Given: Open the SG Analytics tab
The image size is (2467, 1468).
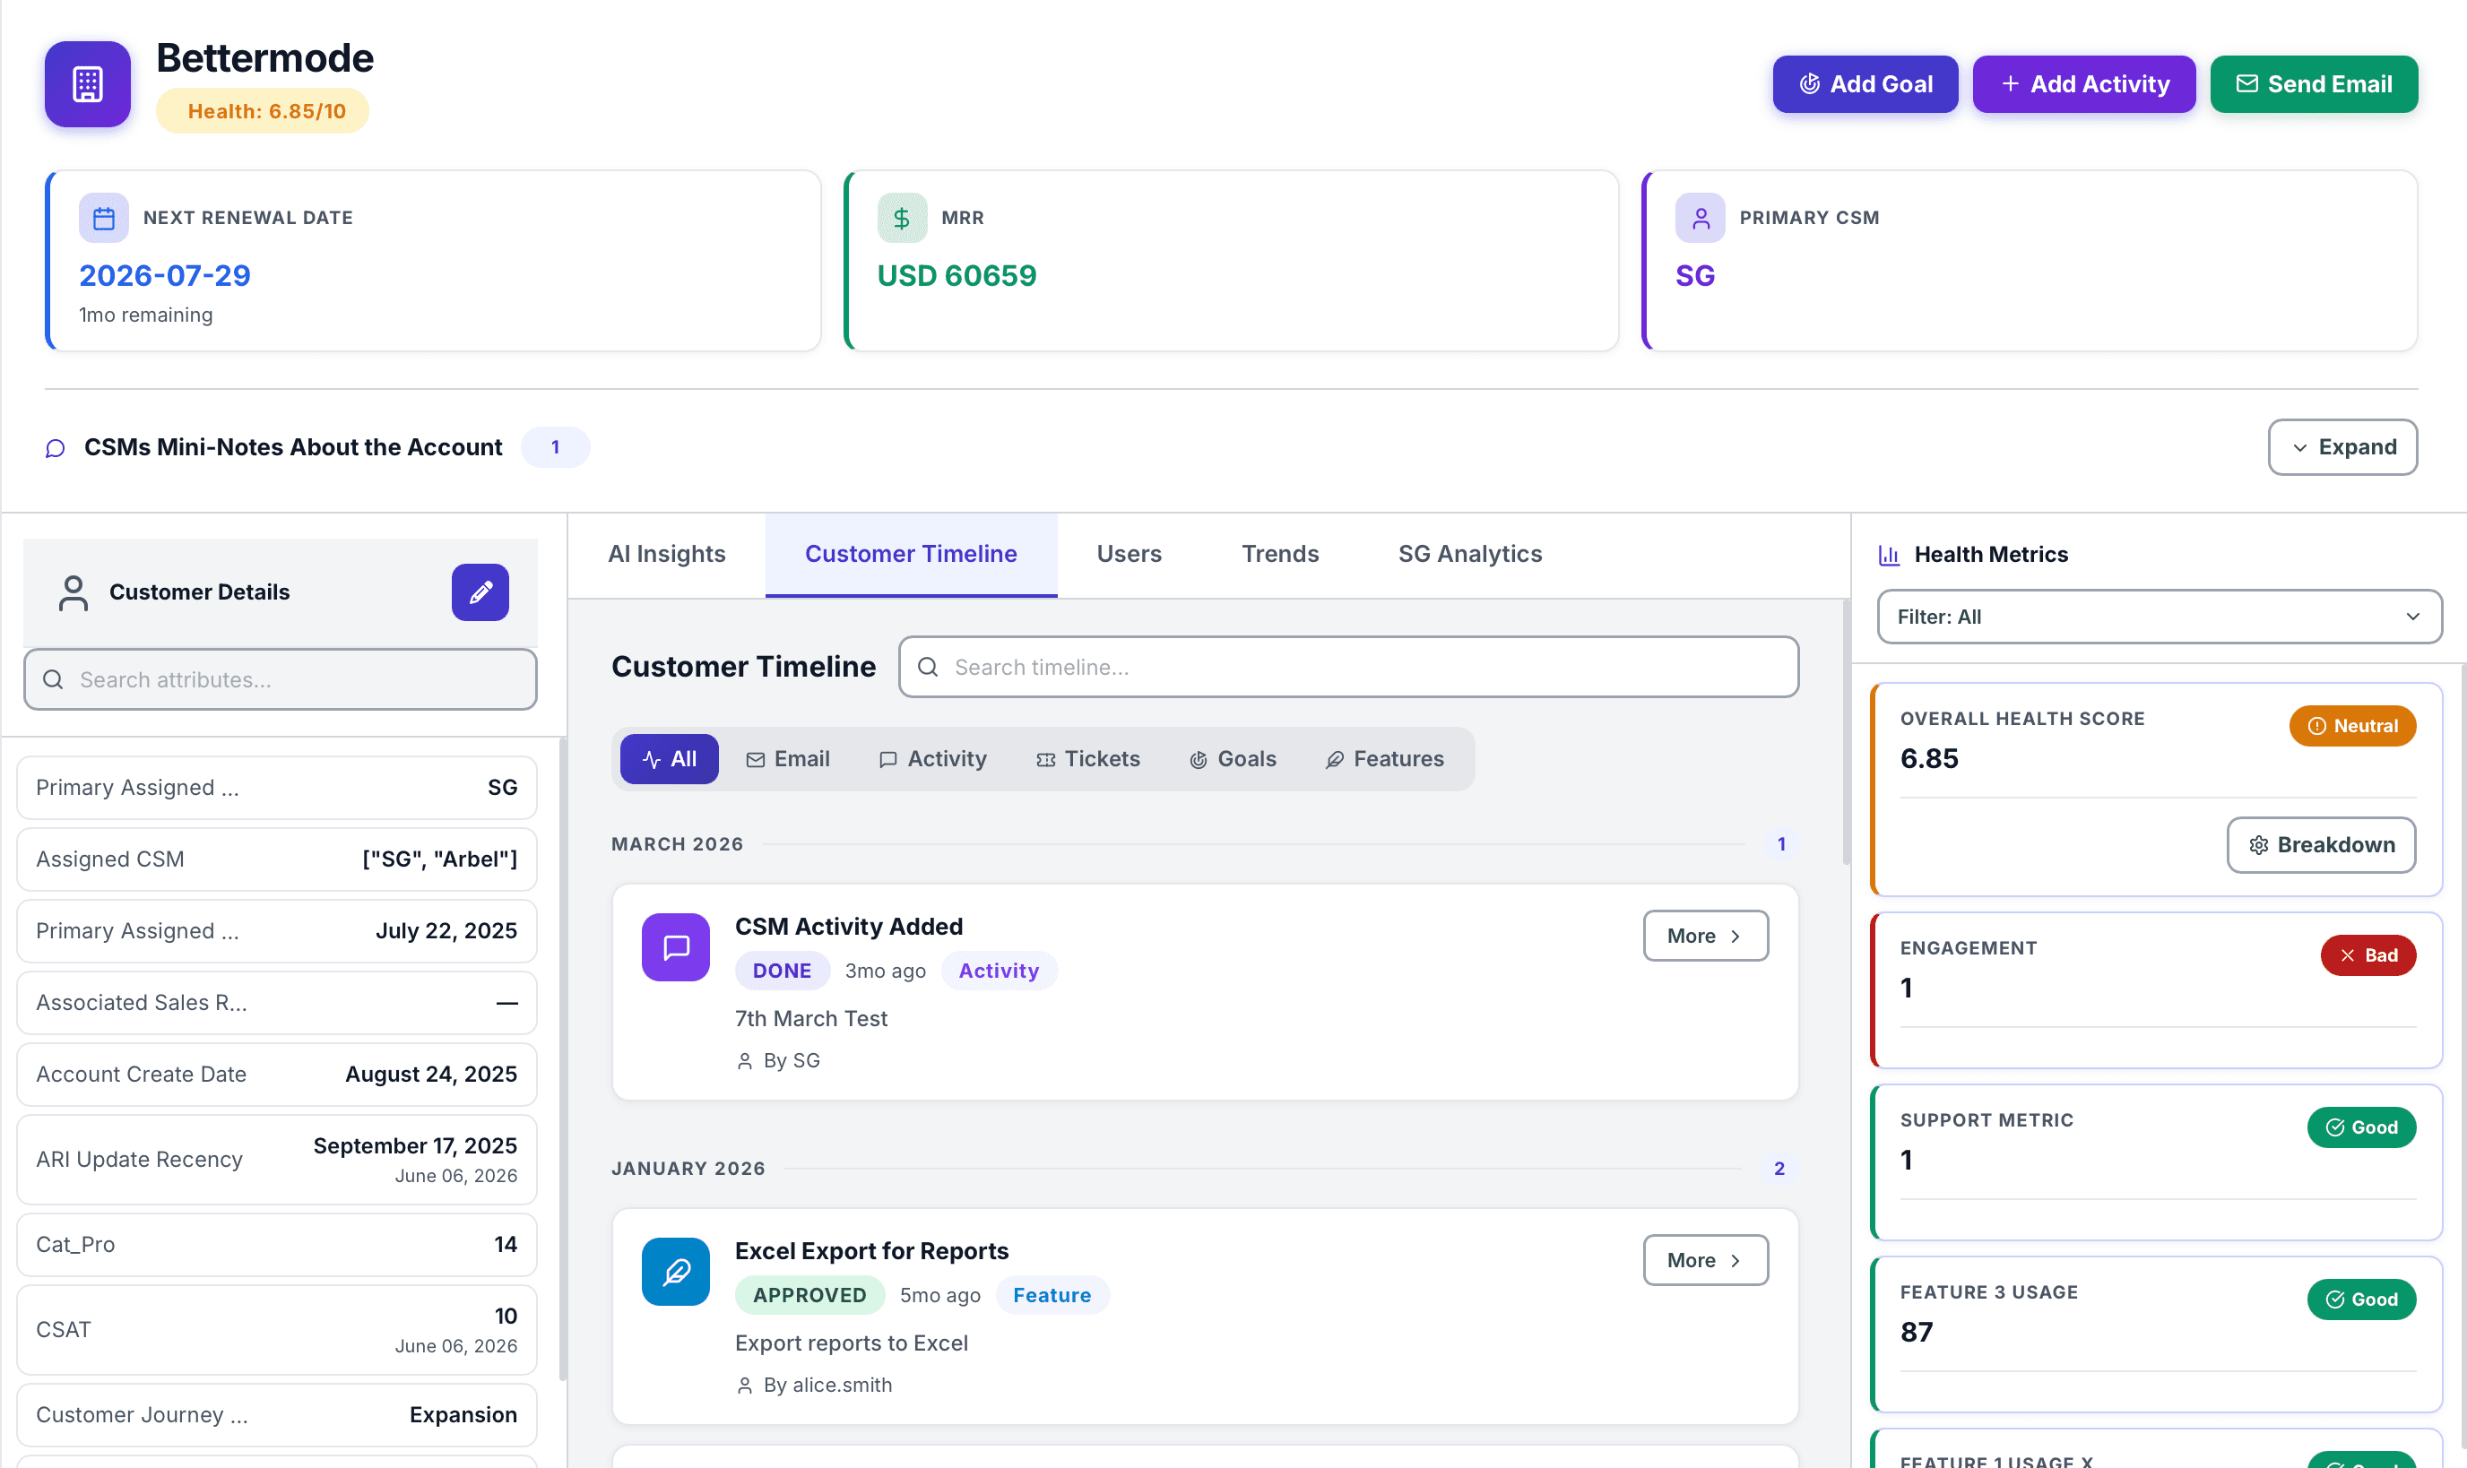Looking at the screenshot, I should point(1470,554).
